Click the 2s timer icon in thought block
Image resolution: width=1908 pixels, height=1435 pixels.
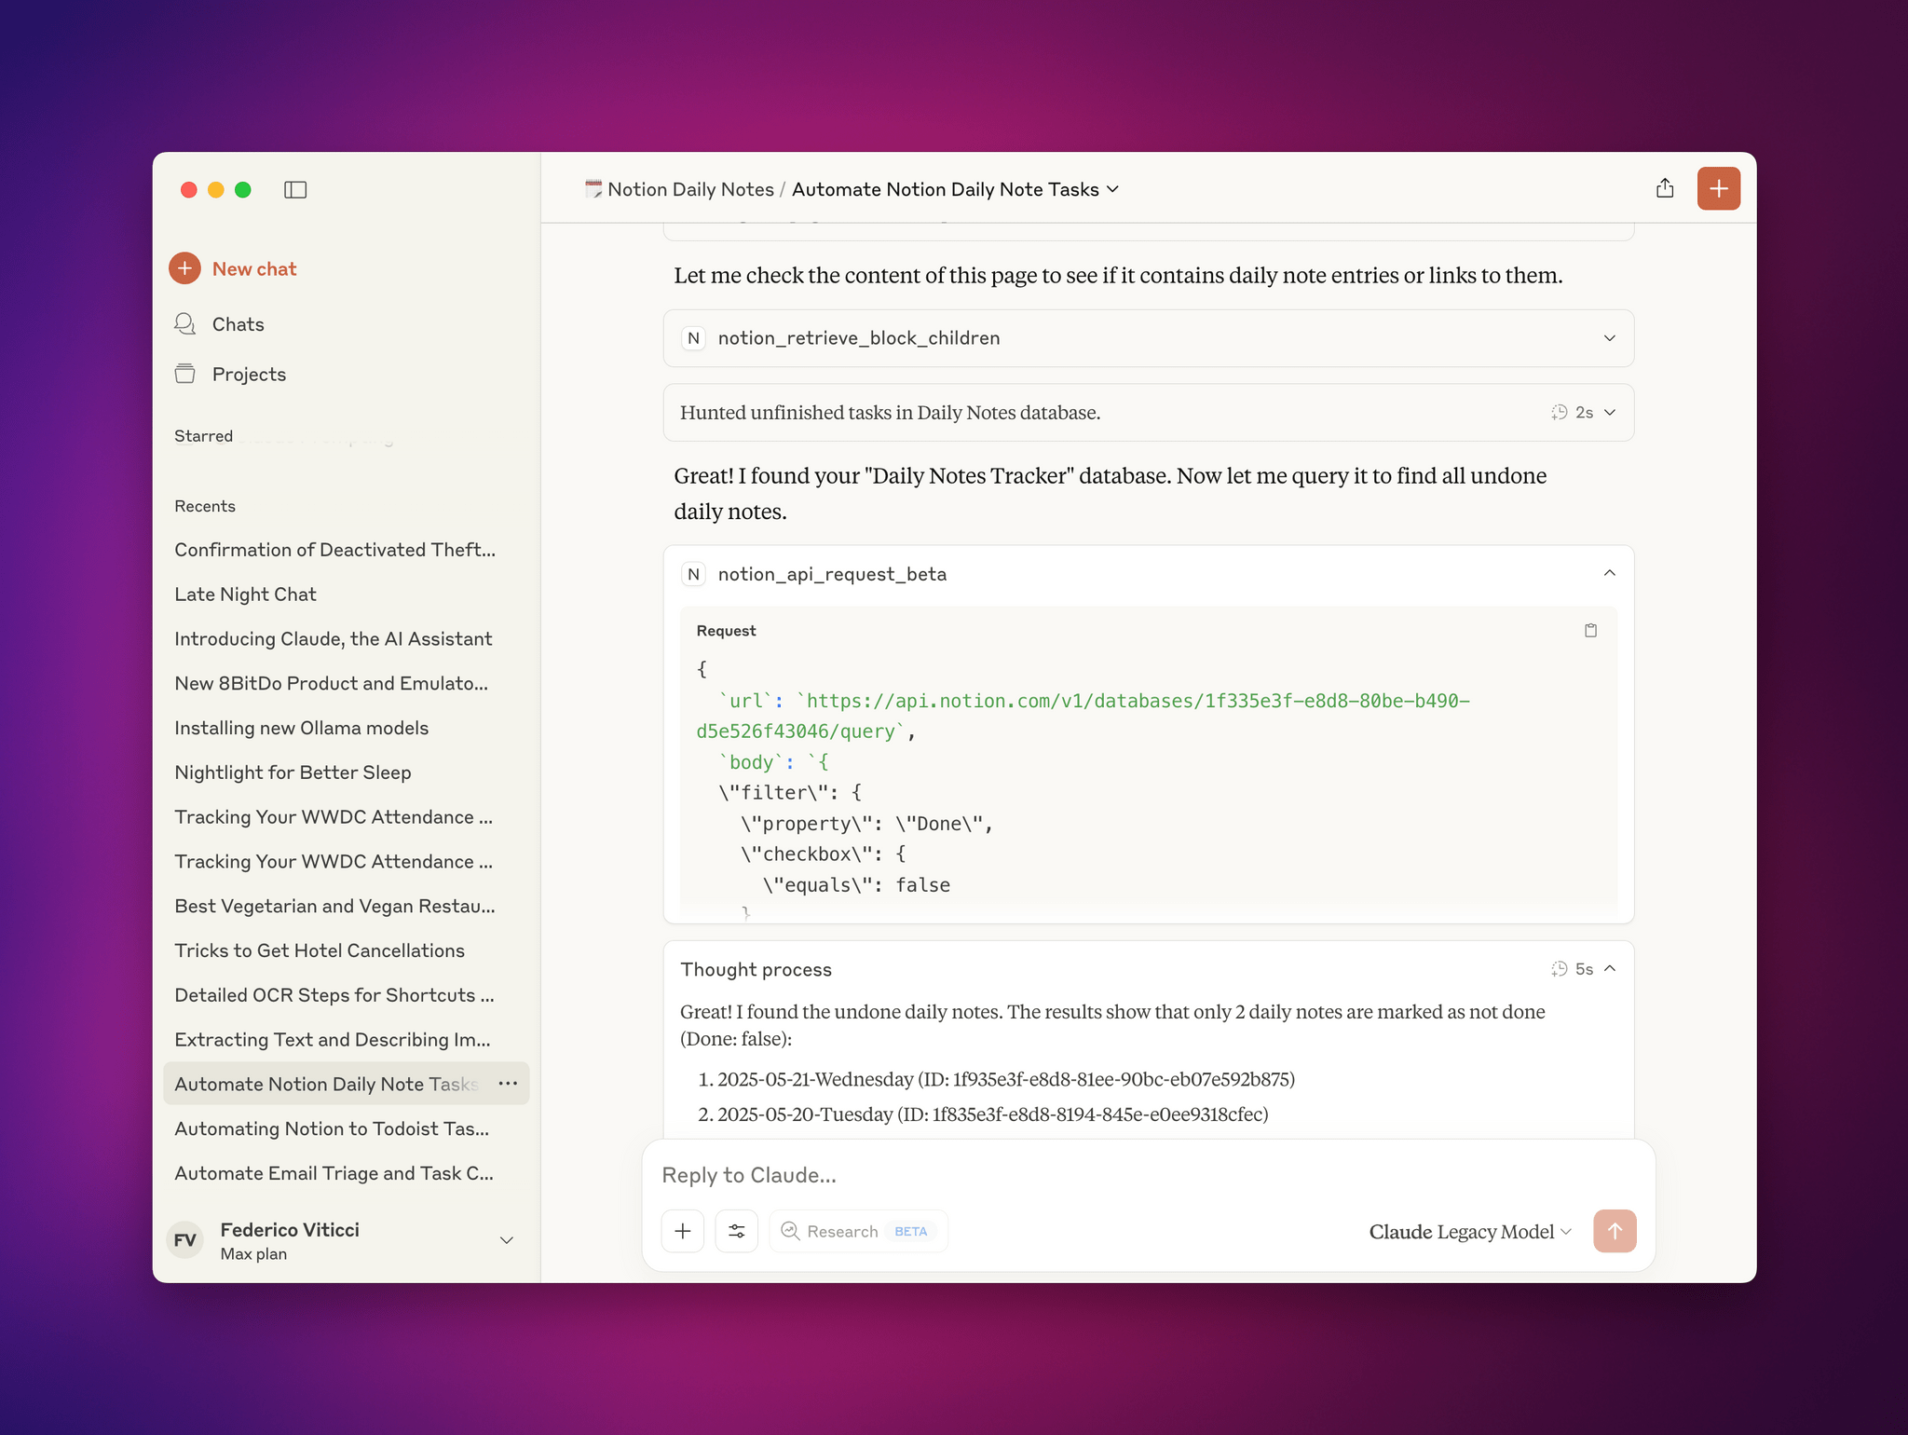(x=1559, y=413)
